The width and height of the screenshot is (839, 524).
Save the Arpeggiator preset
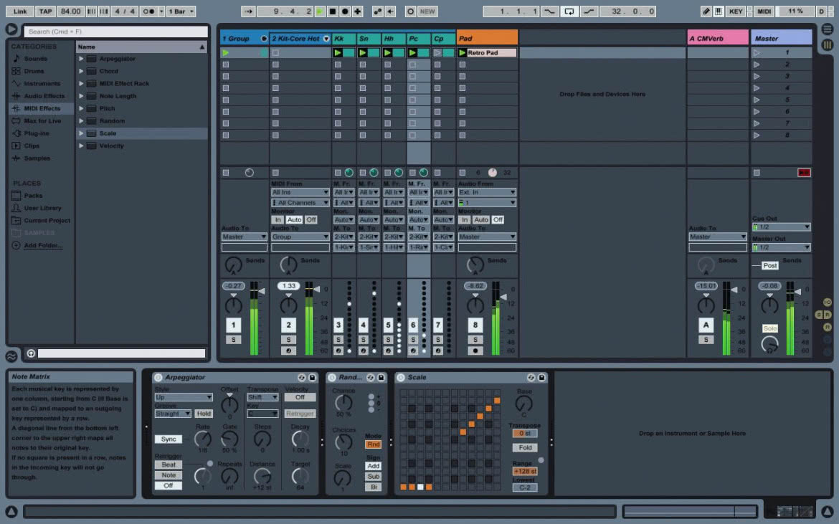[x=313, y=378]
